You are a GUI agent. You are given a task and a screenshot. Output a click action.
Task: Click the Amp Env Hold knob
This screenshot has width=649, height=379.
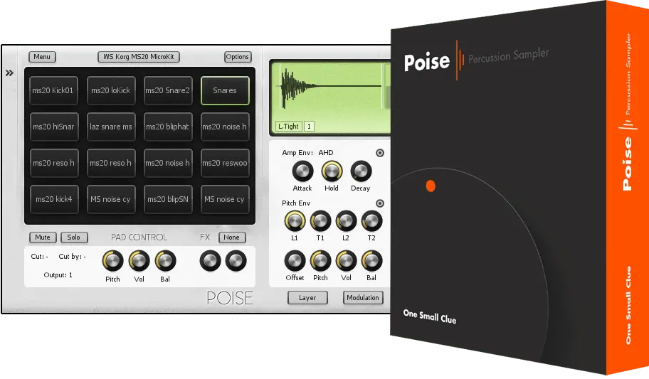click(x=332, y=171)
